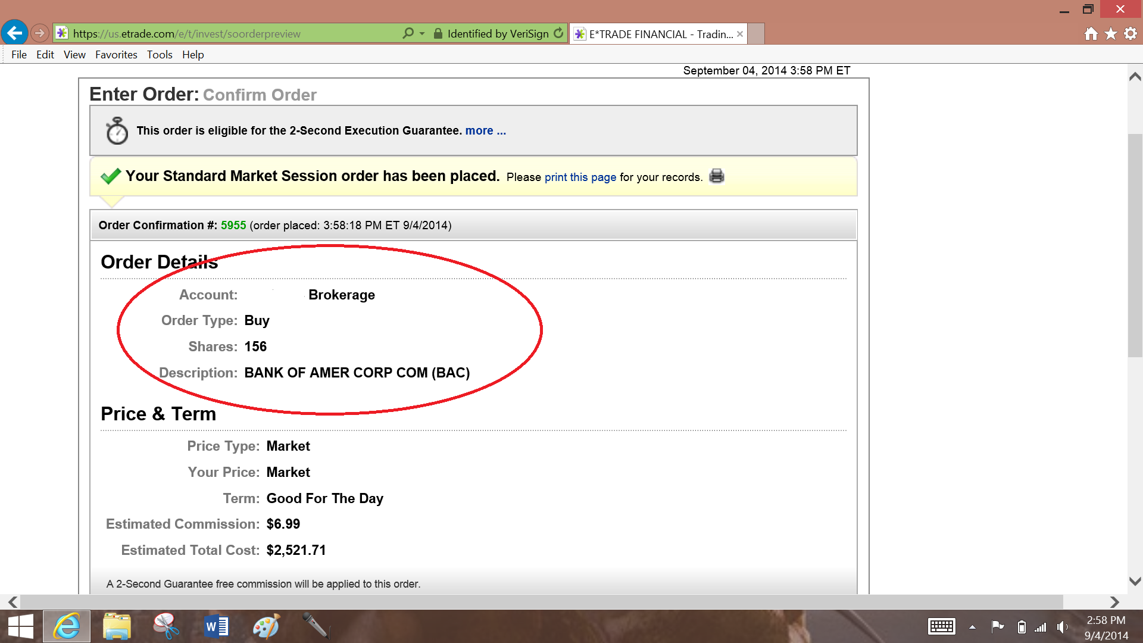
Task: Open the Tools menu
Action: (160, 55)
